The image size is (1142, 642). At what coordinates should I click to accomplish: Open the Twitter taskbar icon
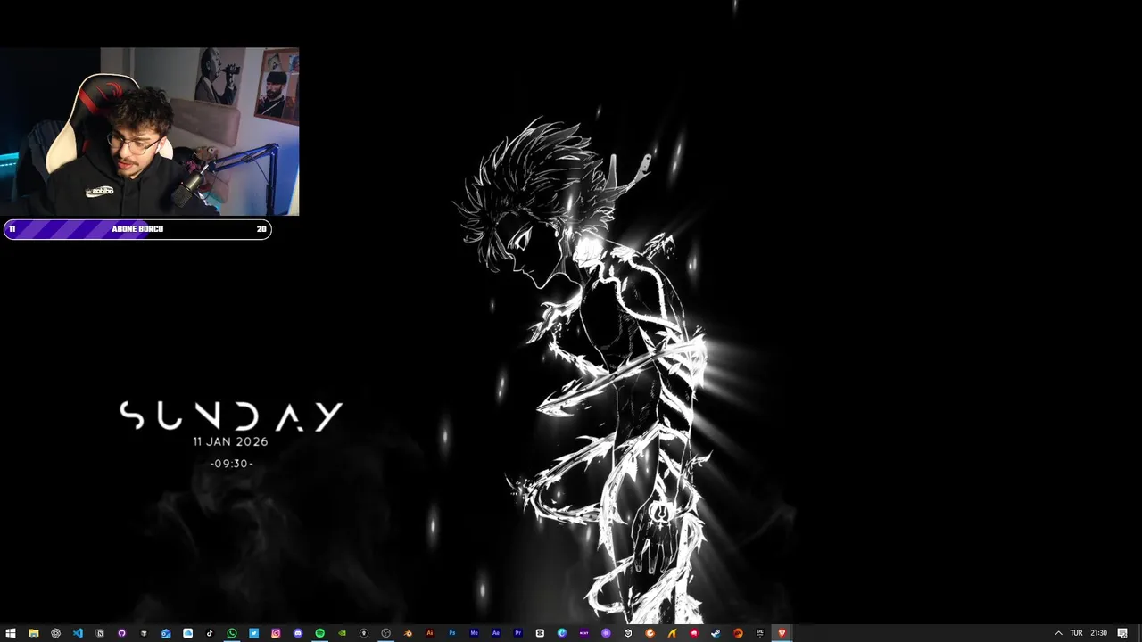tap(253, 633)
